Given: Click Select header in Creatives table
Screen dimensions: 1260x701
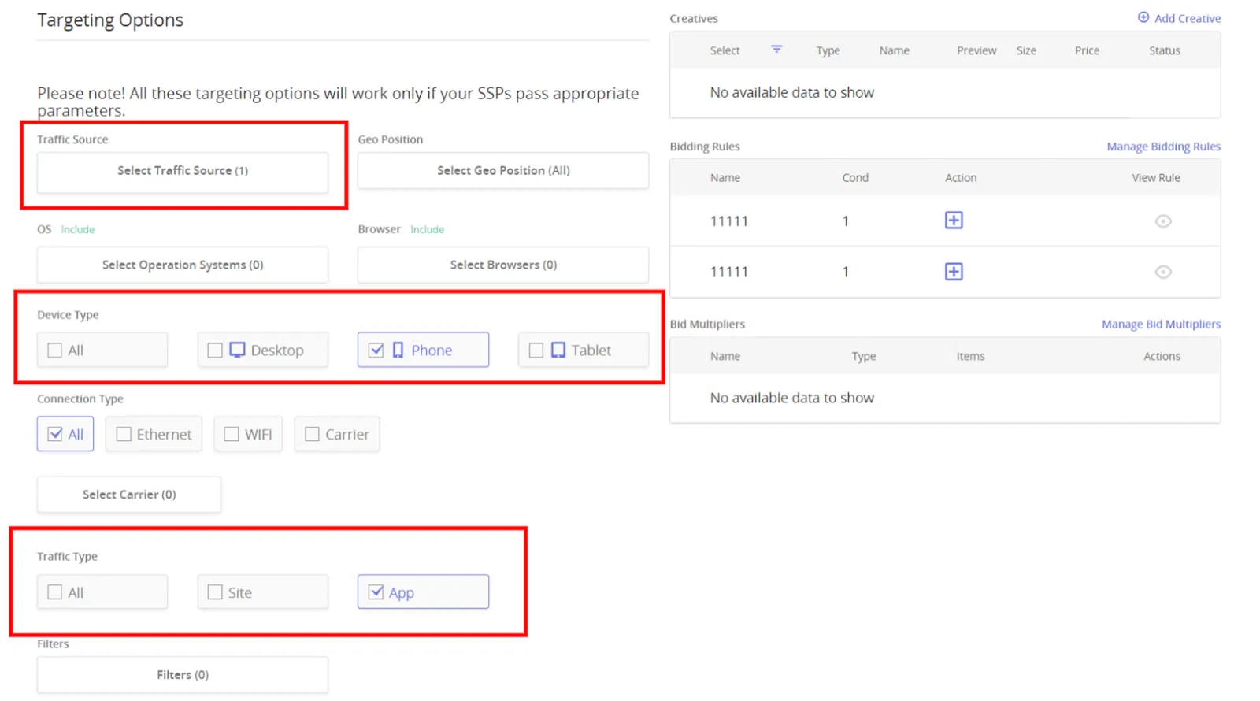Looking at the screenshot, I should click(724, 50).
